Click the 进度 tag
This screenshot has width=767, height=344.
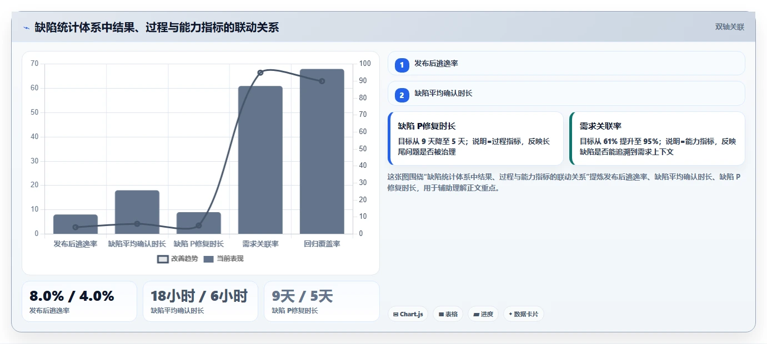pyautogui.click(x=483, y=314)
